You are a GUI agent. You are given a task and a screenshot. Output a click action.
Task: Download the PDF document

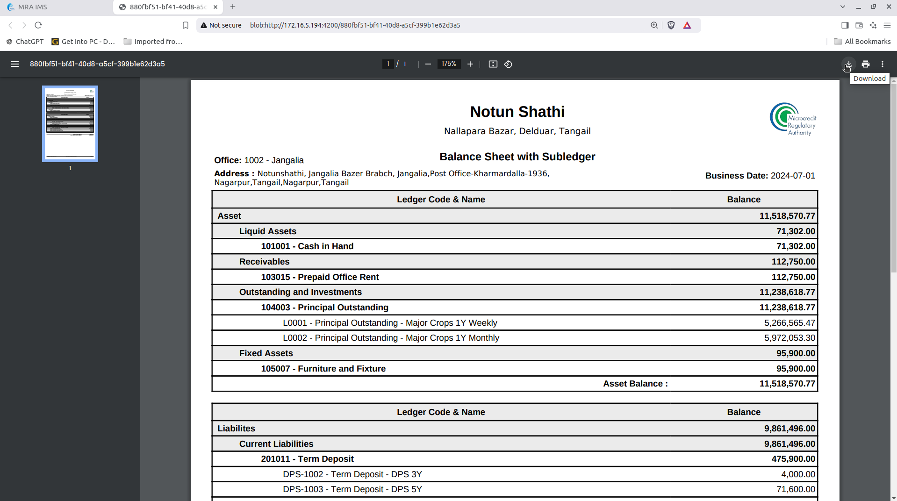click(848, 64)
